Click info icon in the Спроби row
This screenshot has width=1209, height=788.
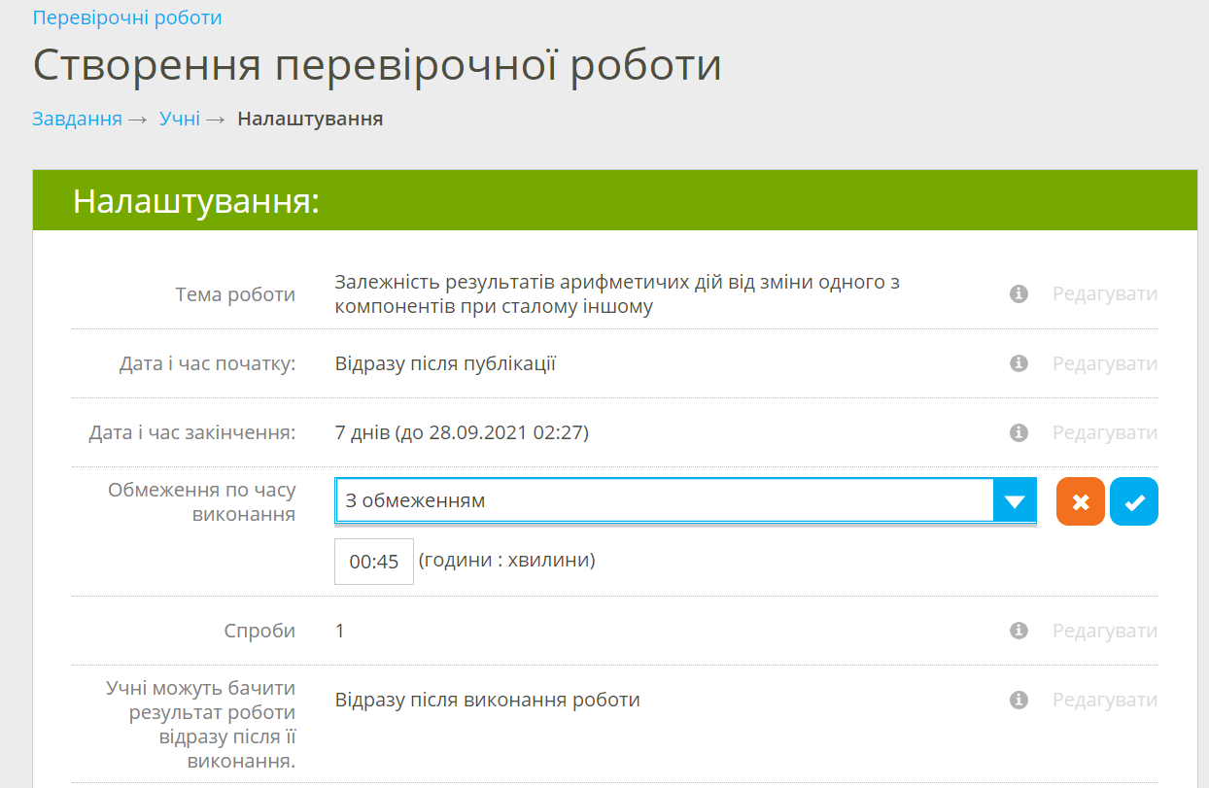pos(1019,631)
